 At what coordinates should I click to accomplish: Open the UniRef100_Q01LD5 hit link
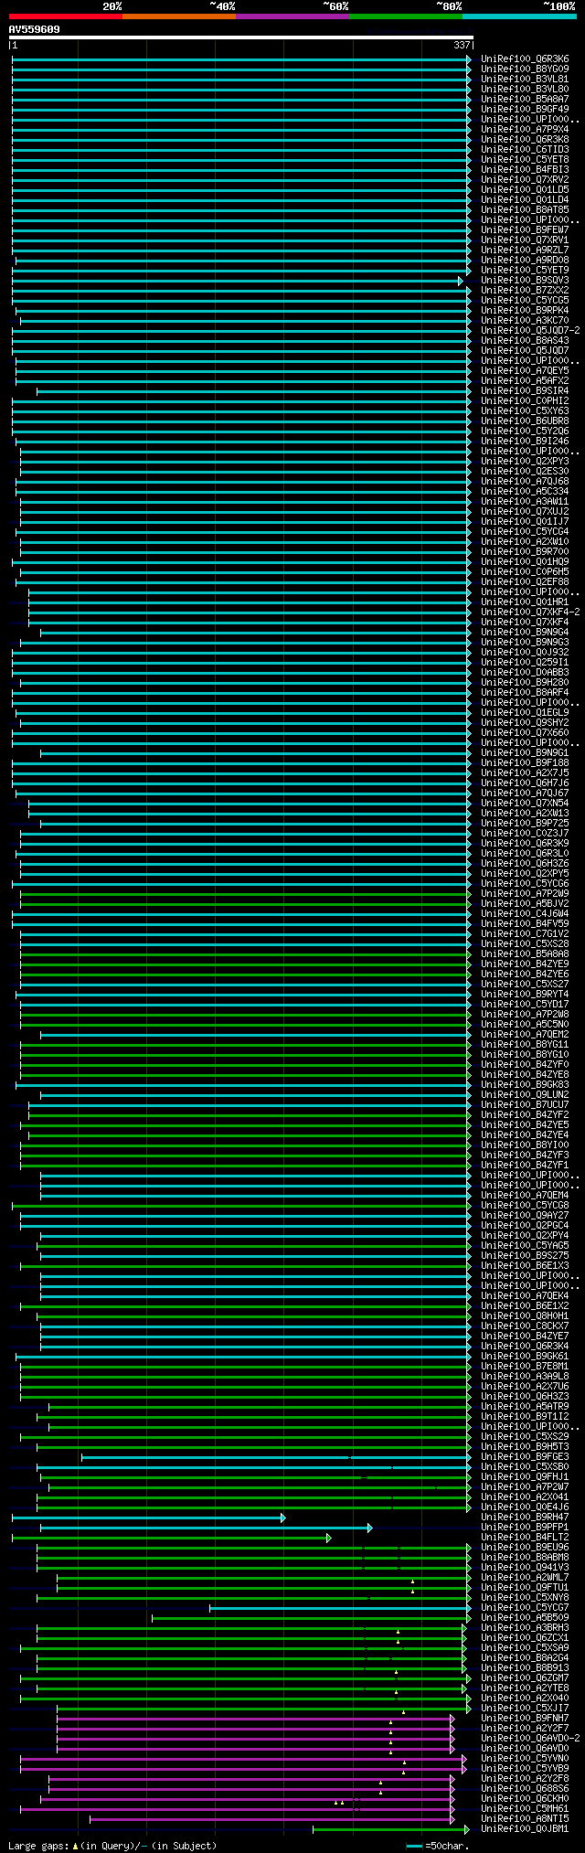(525, 190)
